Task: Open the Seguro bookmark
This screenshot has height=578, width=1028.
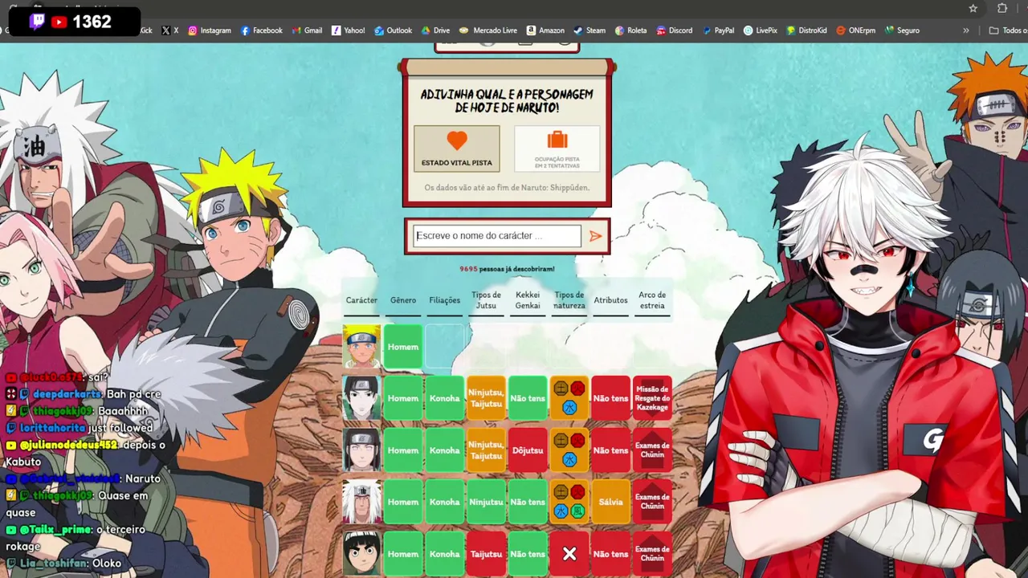Action: (902, 31)
